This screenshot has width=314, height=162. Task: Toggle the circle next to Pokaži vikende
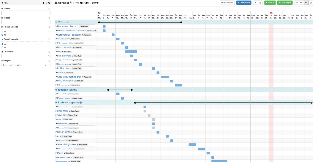coord(49,27)
